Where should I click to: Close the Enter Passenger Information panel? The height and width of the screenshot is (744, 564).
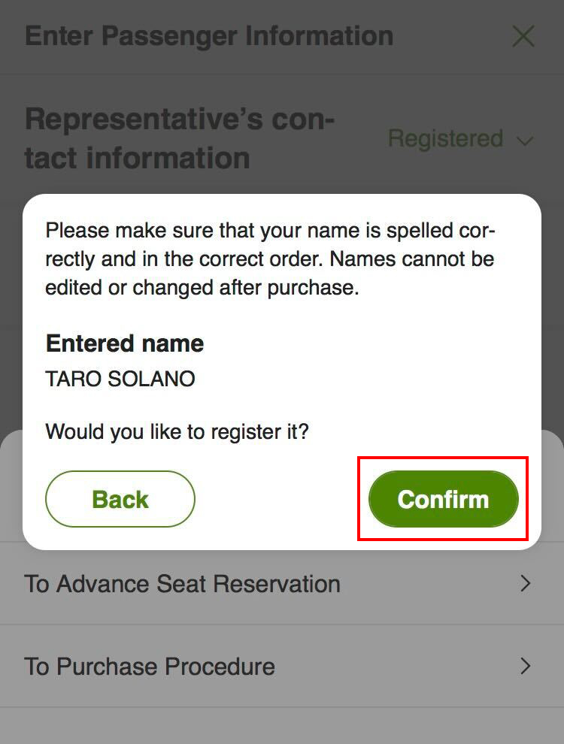tap(523, 36)
